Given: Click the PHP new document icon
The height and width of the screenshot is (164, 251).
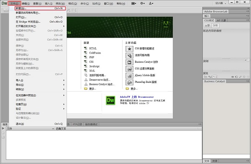Looking at the screenshot, I should [x=86, y=57].
